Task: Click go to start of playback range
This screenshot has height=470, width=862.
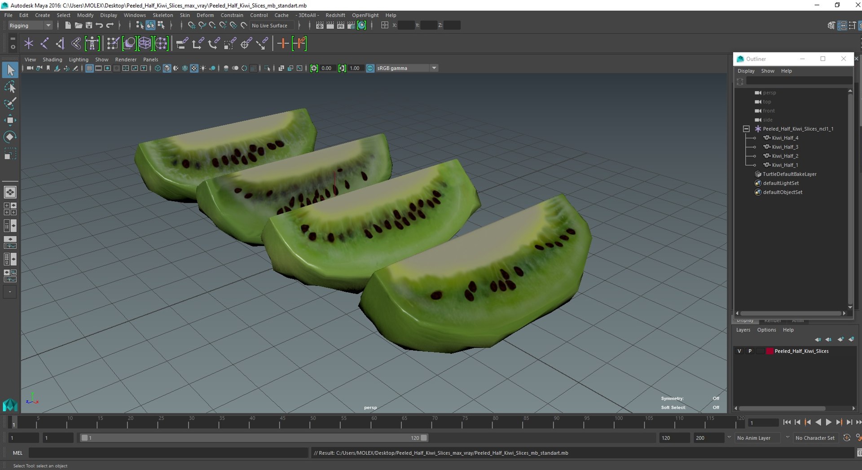Action: click(787, 422)
